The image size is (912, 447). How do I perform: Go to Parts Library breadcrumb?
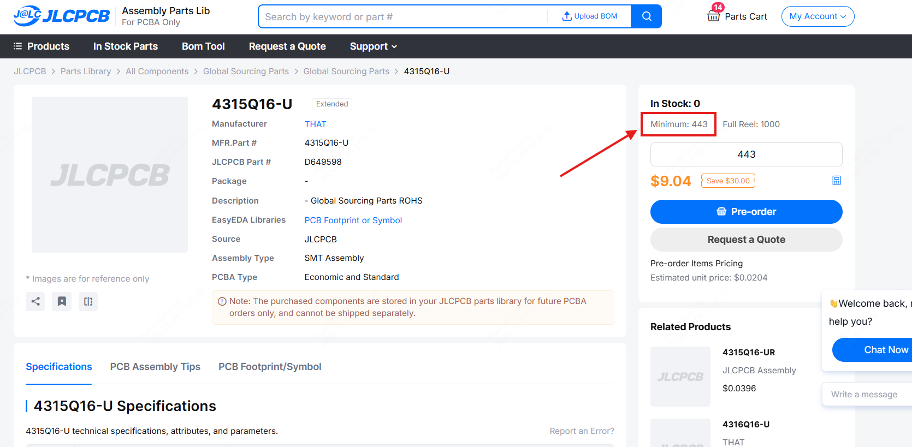tap(86, 71)
